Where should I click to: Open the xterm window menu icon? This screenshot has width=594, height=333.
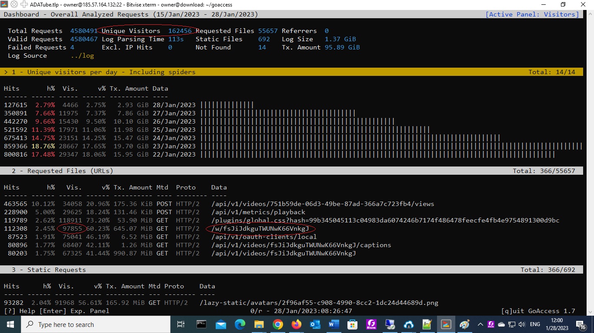coord(4,5)
